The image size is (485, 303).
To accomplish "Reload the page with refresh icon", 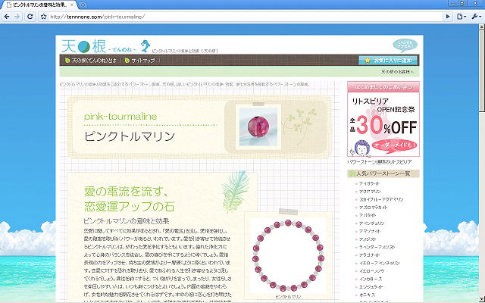I will (36, 17).
